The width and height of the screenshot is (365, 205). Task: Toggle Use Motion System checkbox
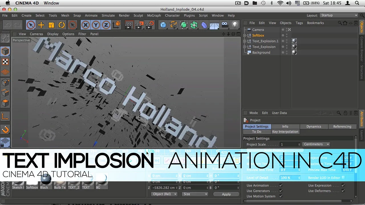(x=281, y=196)
